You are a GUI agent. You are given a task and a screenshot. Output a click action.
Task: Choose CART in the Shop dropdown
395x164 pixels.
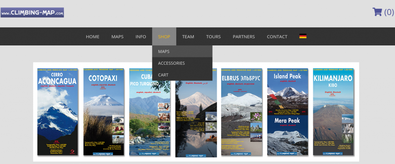[x=182, y=75]
